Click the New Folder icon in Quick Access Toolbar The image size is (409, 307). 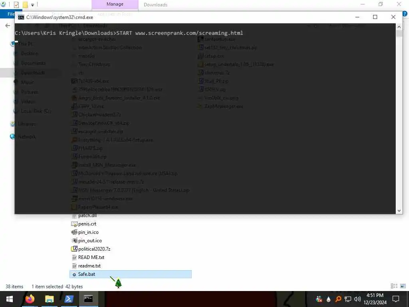click(x=25, y=4)
